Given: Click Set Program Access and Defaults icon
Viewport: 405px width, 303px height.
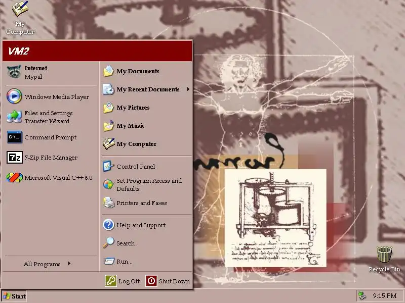Looking at the screenshot, I should pos(108,184).
